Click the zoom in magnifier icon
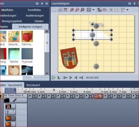139x127 pixels. tap(72, 10)
